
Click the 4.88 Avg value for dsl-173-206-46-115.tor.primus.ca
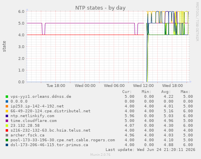coord(169,145)
